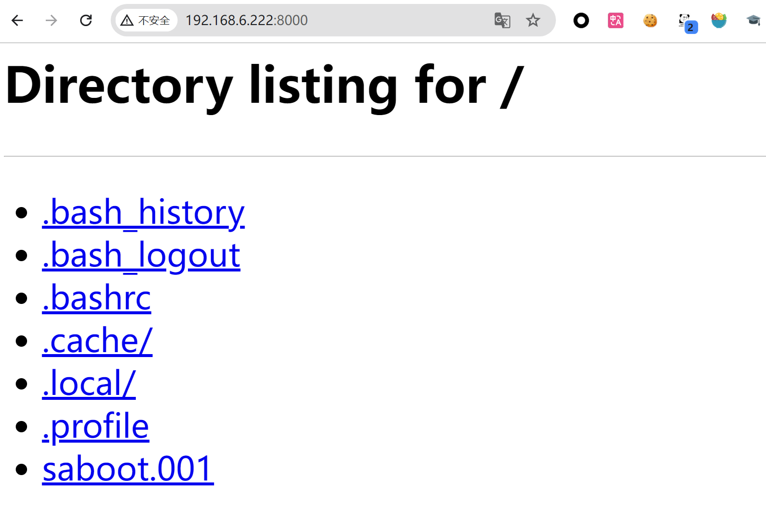Open the .bash_logout file link
Screen dimensions: 766x510
pyautogui.click(x=141, y=255)
